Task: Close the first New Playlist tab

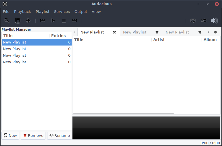Action: point(114,32)
